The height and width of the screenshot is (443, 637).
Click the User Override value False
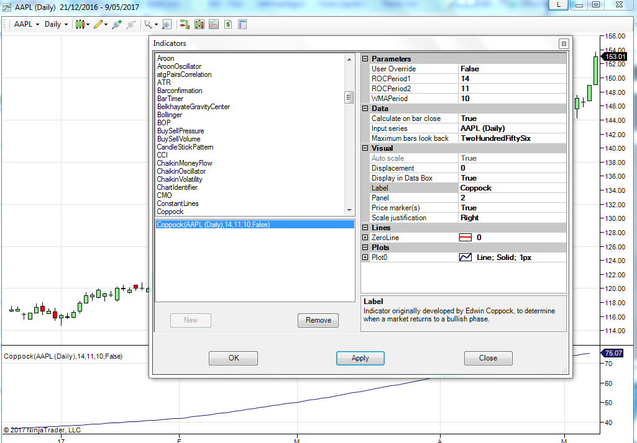[x=512, y=69]
